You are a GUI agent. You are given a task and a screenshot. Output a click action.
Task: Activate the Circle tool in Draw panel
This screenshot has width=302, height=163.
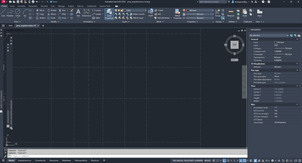[18, 13]
